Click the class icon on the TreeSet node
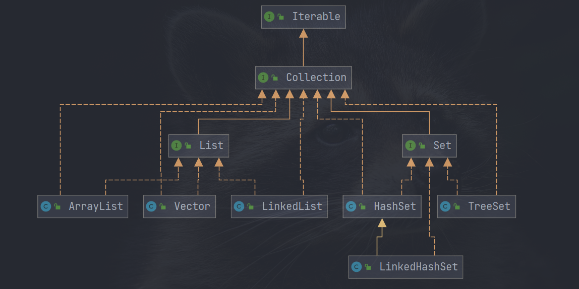The height and width of the screenshot is (289, 579). click(x=445, y=206)
